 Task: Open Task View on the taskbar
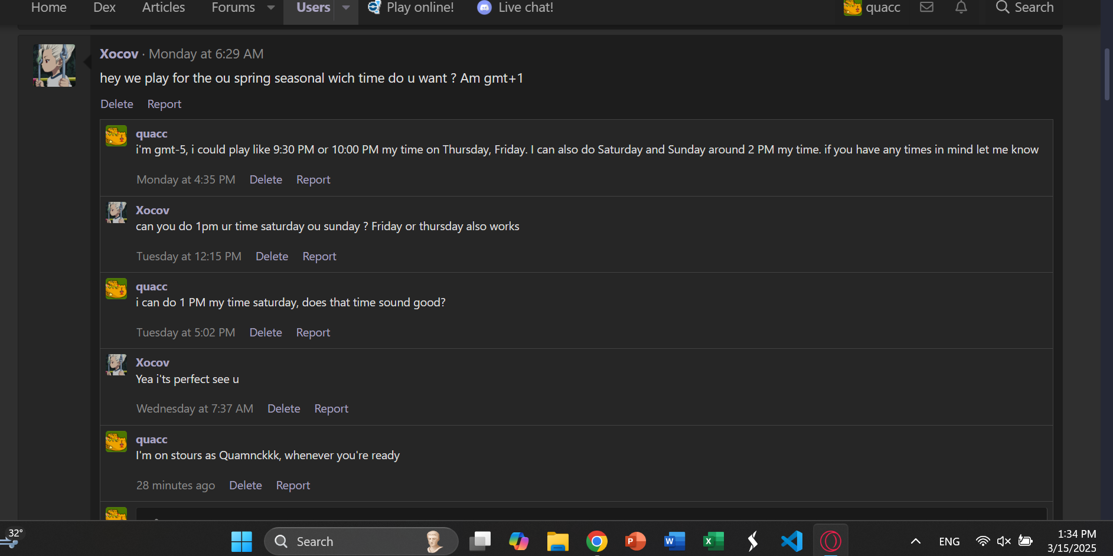480,541
